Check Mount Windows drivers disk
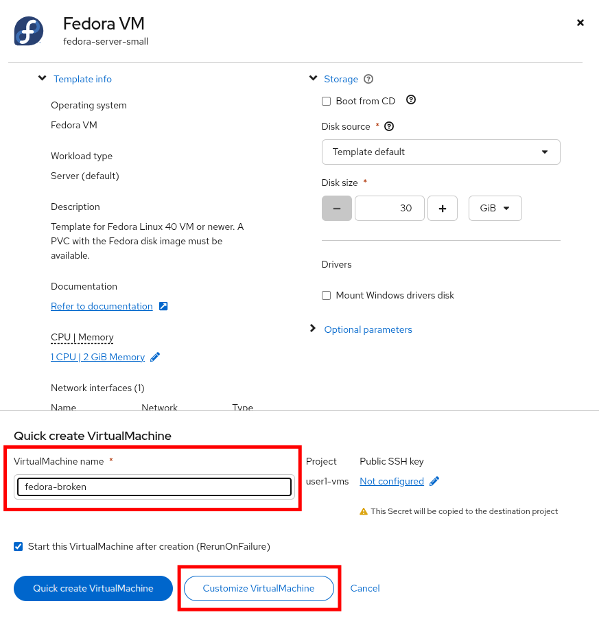The height and width of the screenshot is (619, 599). [327, 296]
